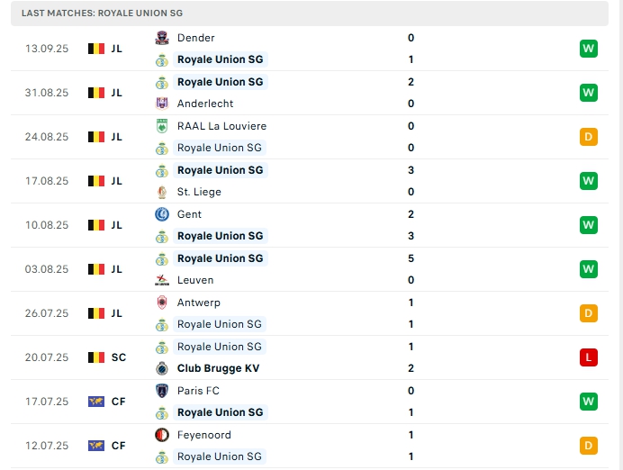Click the Belgium flag on 13.09.25 row

click(x=96, y=49)
